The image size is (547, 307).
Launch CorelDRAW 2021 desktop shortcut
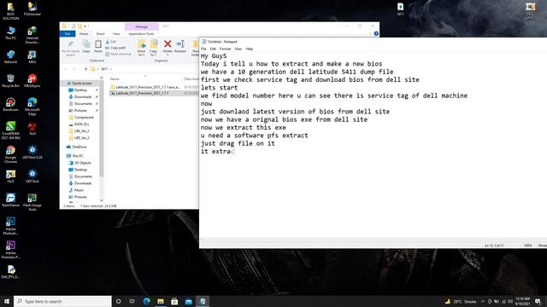pos(10,130)
